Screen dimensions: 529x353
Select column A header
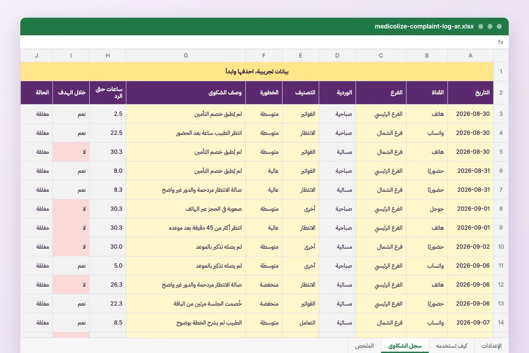[x=470, y=56]
